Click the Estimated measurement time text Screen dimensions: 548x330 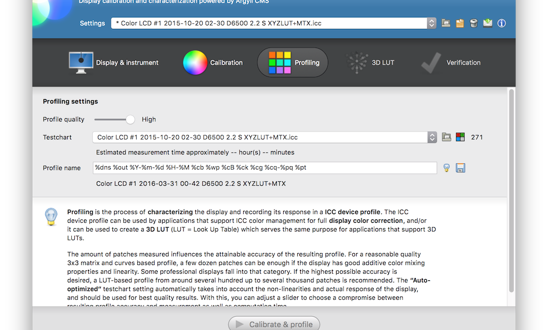(x=195, y=152)
